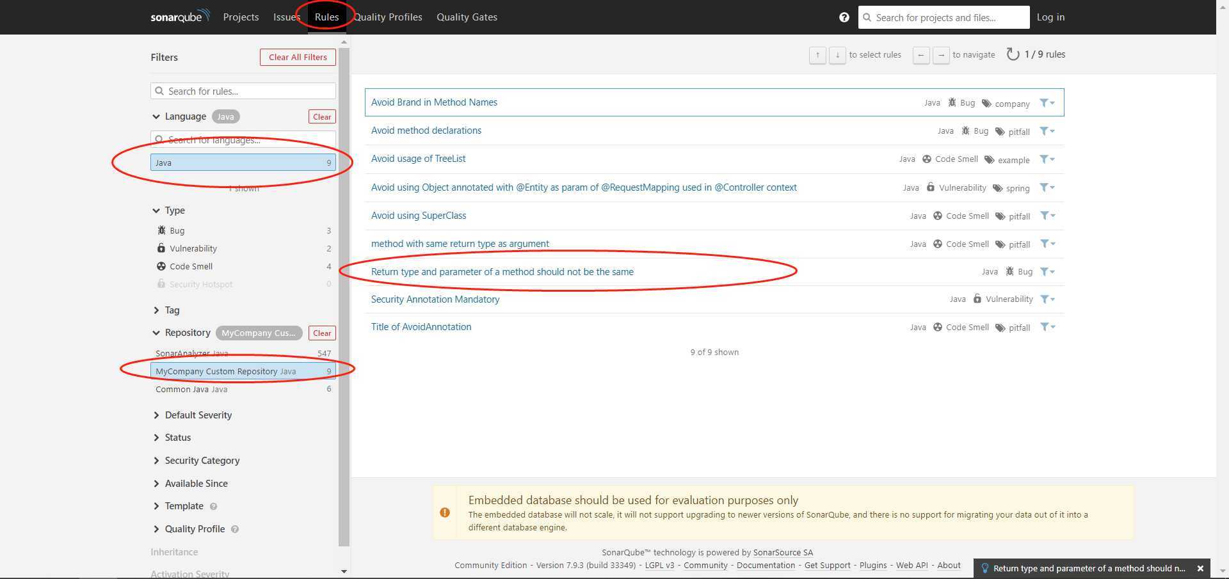Image resolution: width=1229 pixels, height=579 pixels.
Task: Expand the Tag filter section
Action: coord(166,310)
